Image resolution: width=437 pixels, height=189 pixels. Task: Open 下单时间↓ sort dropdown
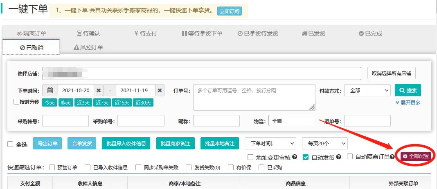coord(270,143)
